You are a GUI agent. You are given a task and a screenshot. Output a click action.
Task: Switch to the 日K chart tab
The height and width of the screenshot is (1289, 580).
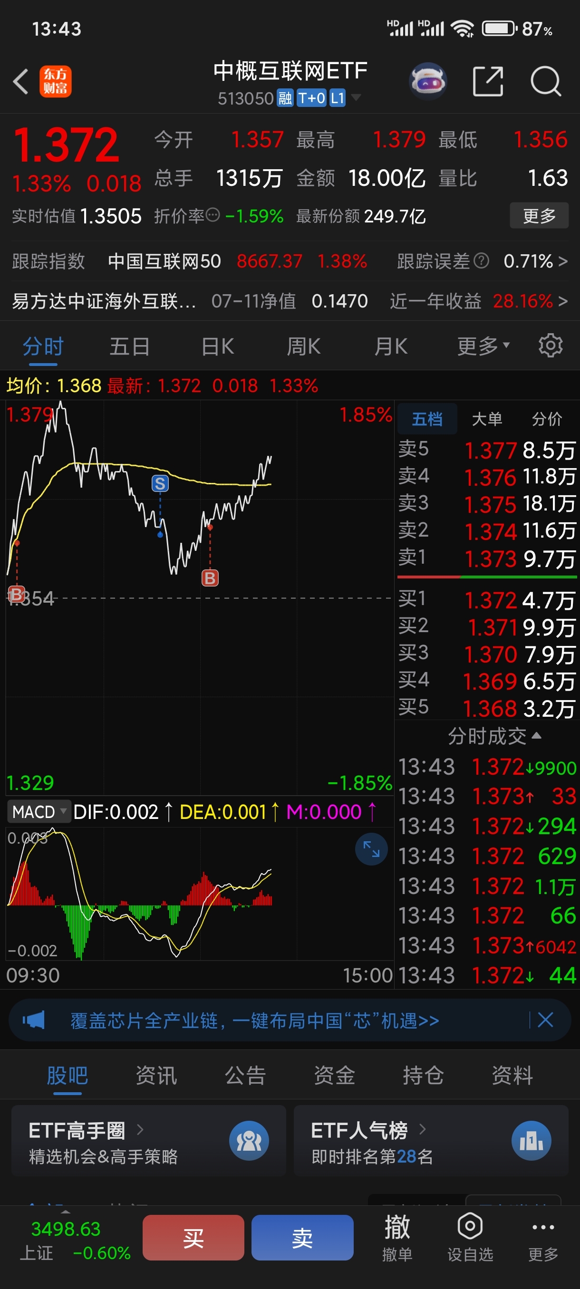218,346
